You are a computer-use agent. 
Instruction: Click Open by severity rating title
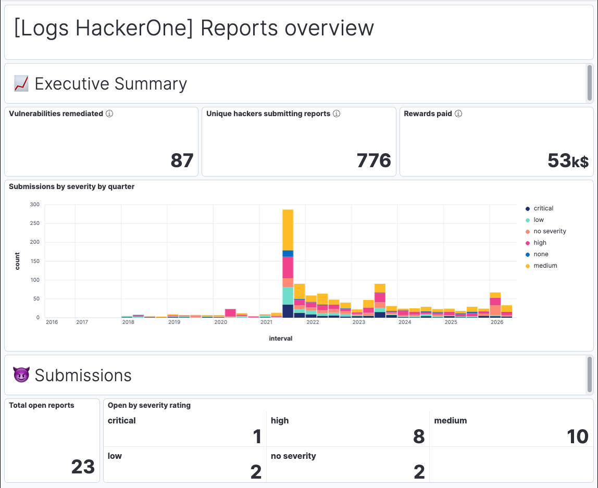click(x=149, y=405)
